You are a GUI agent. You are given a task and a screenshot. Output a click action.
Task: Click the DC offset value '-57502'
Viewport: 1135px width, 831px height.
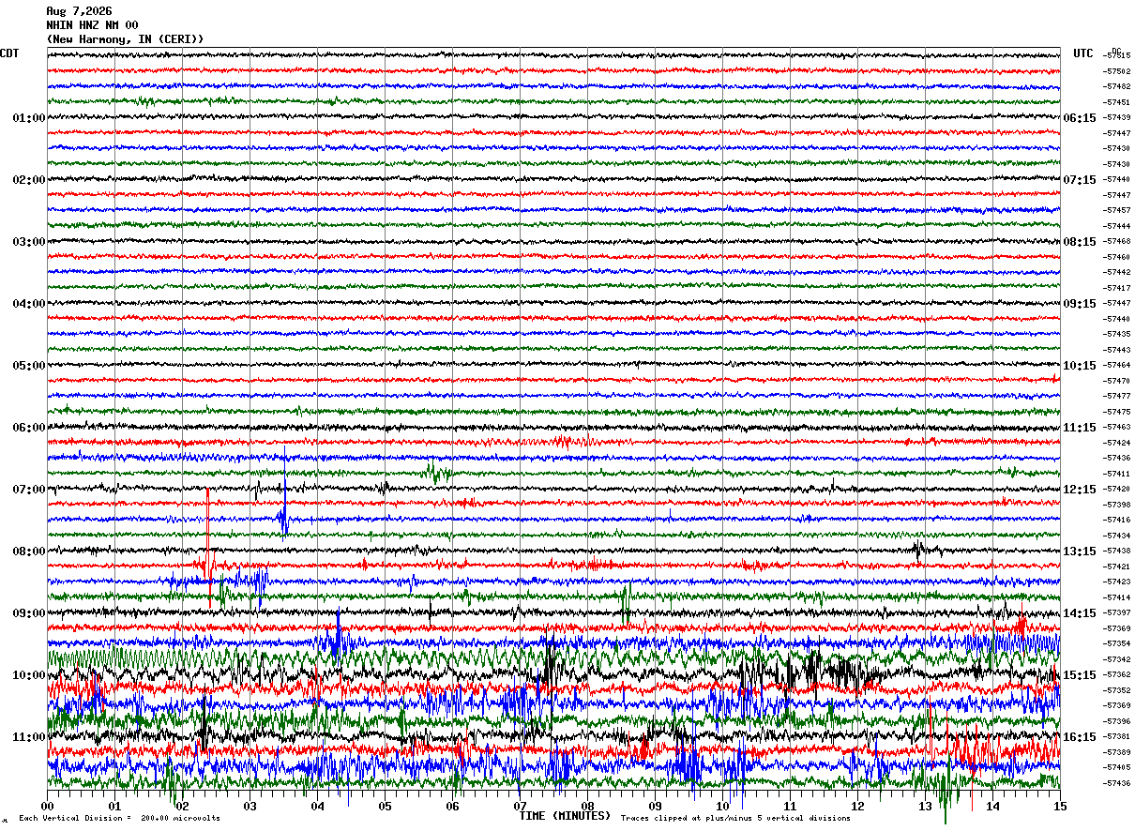tap(1117, 71)
